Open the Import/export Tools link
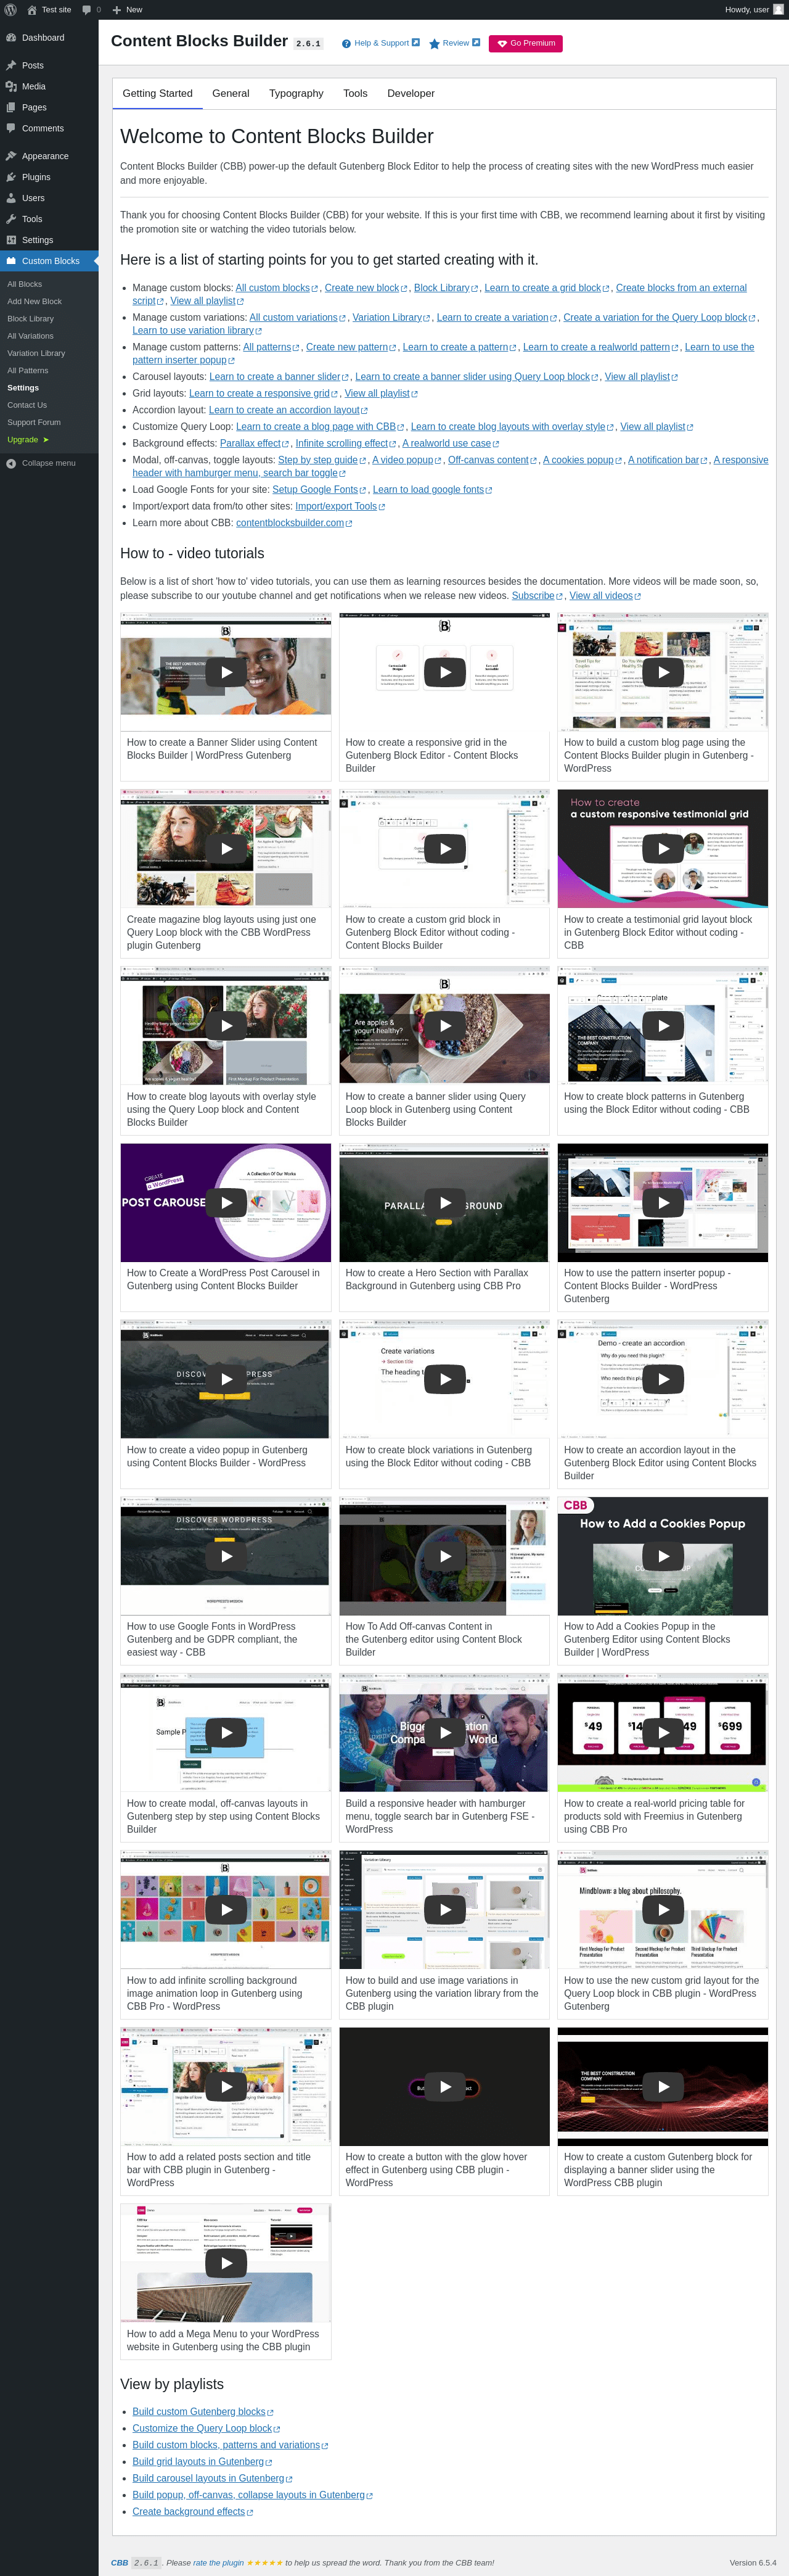The image size is (789, 2576). [340, 506]
